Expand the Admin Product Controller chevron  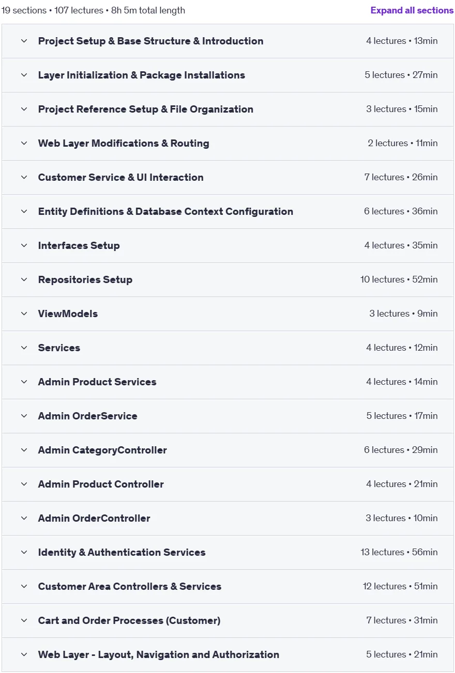pyautogui.click(x=24, y=484)
